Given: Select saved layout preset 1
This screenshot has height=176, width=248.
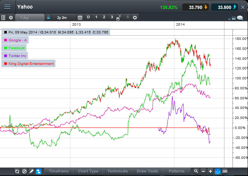Looking at the screenshot, I should tap(96, 17).
